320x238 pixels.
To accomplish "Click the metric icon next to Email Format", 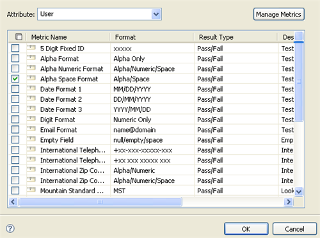I will [x=31, y=129].
